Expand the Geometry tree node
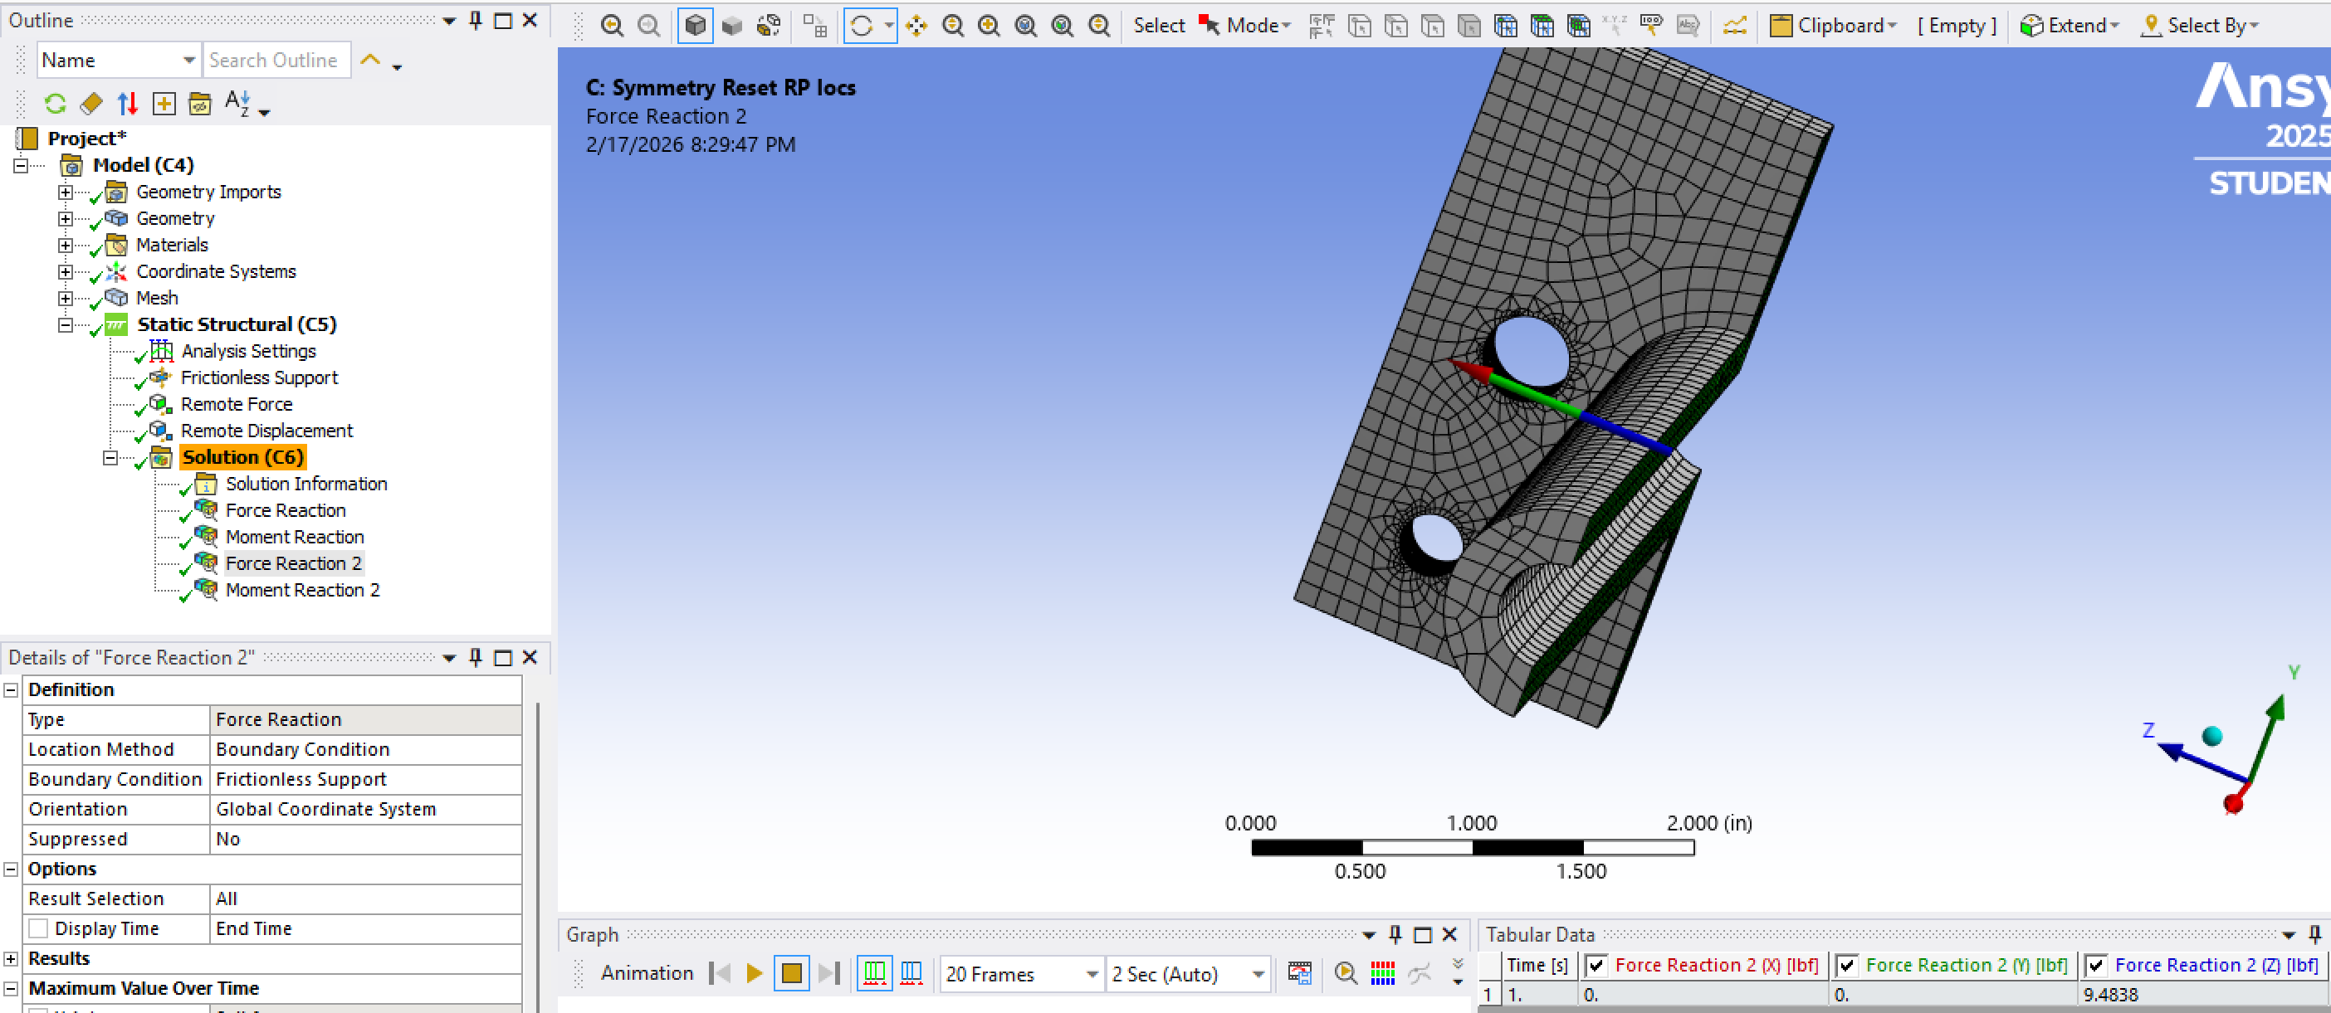The image size is (2331, 1013). (65, 219)
